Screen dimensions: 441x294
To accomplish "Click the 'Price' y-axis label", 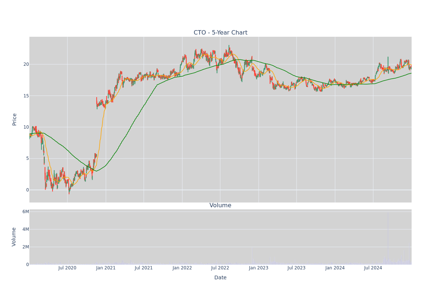I will pyautogui.click(x=15, y=119).
